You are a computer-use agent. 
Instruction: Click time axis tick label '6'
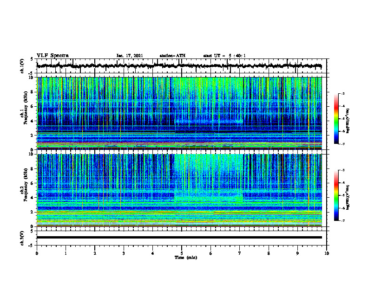click(x=211, y=253)
